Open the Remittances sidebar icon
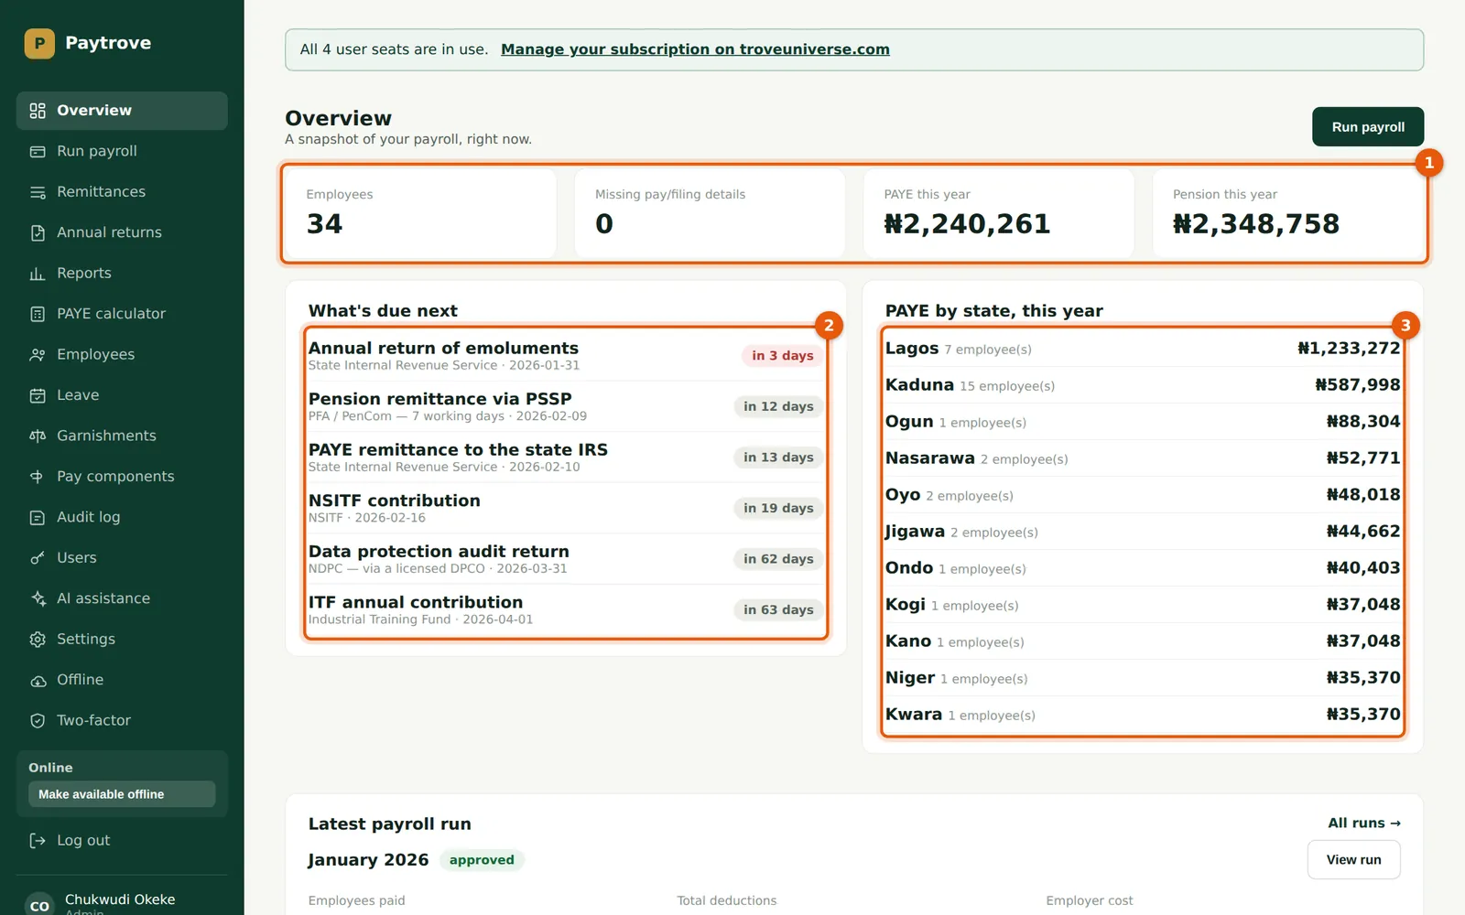 [x=38, y=192]
